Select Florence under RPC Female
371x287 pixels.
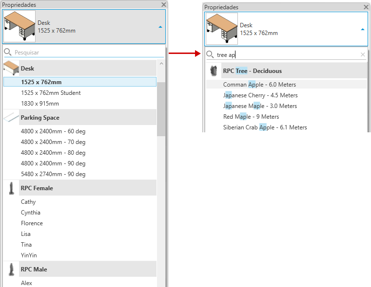click(80, 223)
